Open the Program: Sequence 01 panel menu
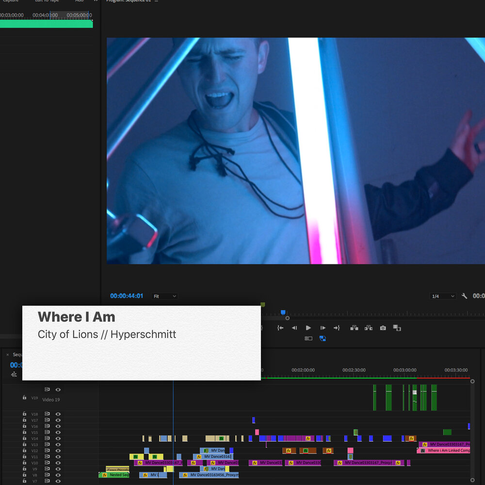The image size is (485, 485). [x=156, y=1]
